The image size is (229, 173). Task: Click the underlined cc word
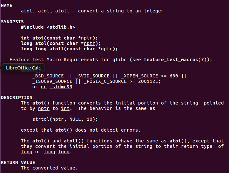(x=44, y=87)
